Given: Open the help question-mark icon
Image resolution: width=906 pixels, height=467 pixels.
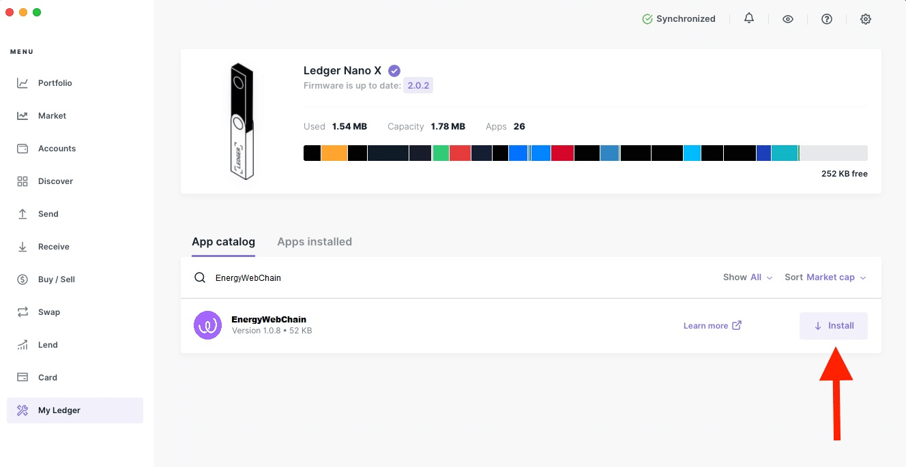Looking at the screenshot, I should pos(827,19).
